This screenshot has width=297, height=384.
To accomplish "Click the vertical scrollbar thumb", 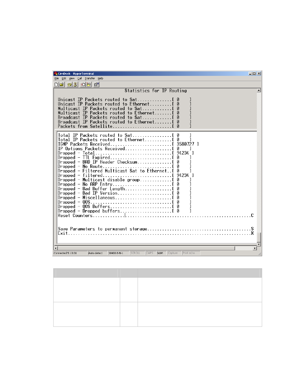I will point(259,237).
